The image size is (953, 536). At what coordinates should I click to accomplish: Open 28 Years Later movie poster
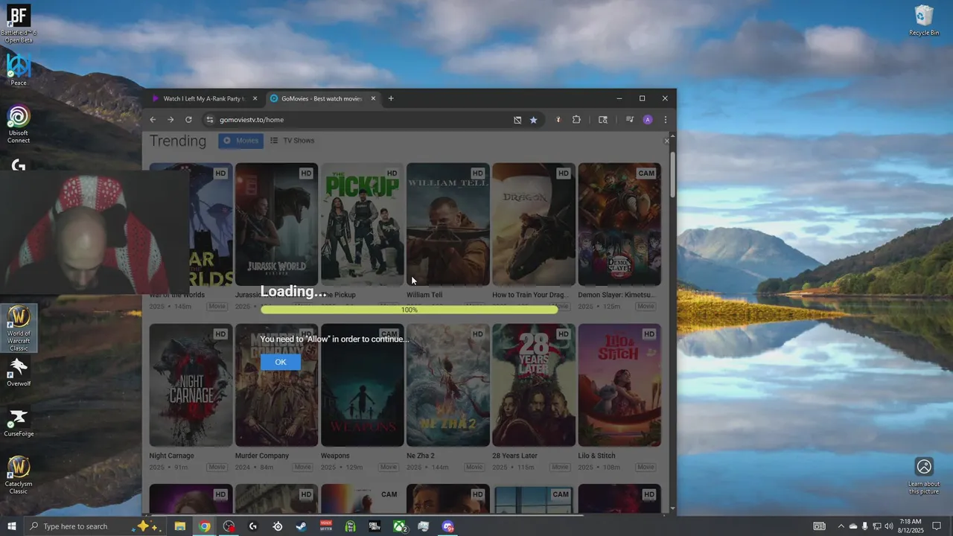tap(534, 385)
